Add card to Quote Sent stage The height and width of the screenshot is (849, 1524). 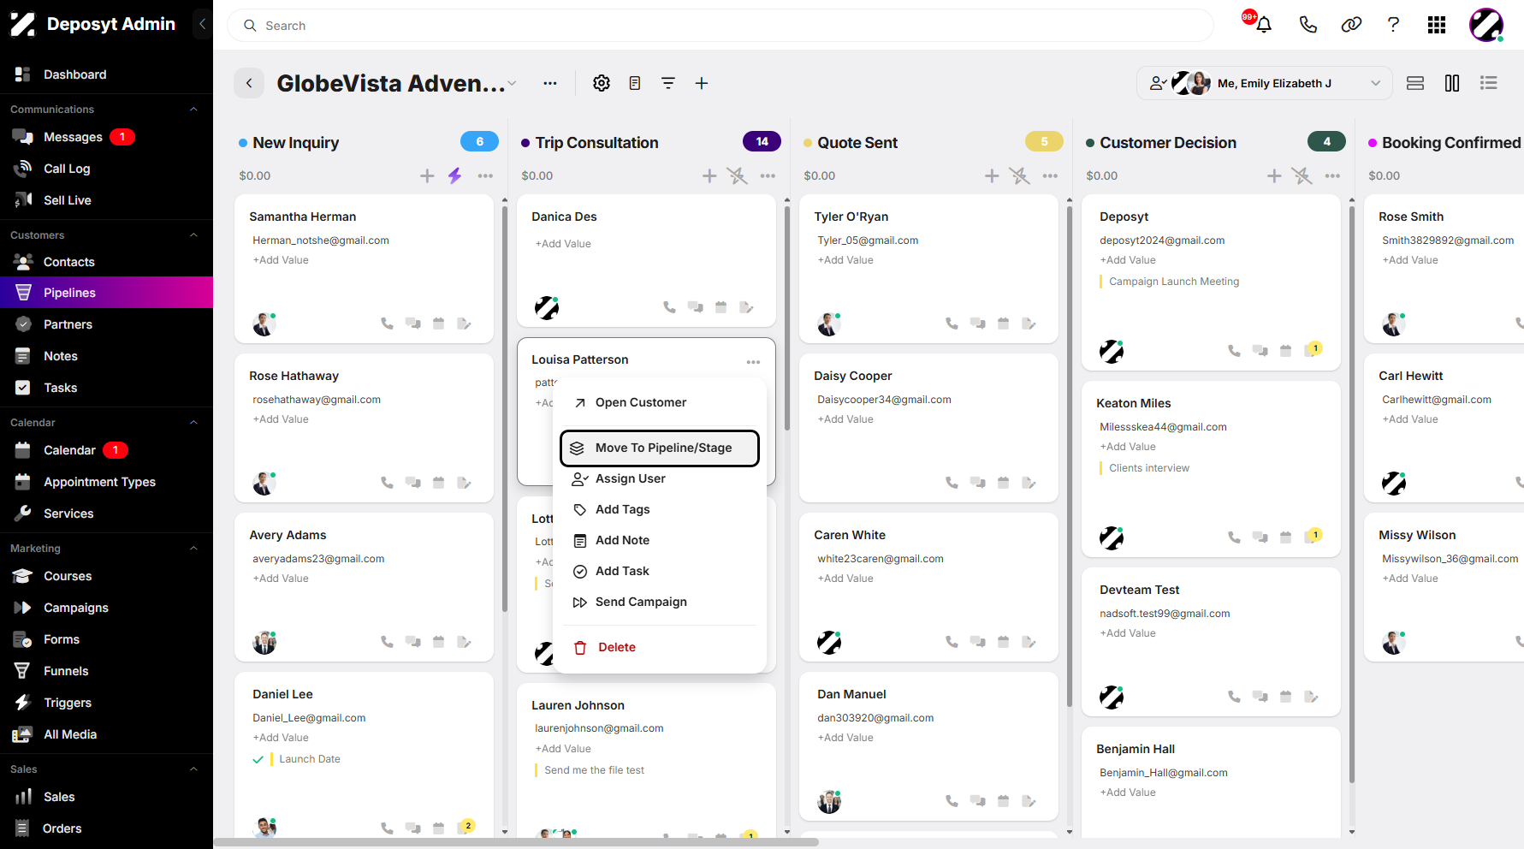(x=992, y=175)
